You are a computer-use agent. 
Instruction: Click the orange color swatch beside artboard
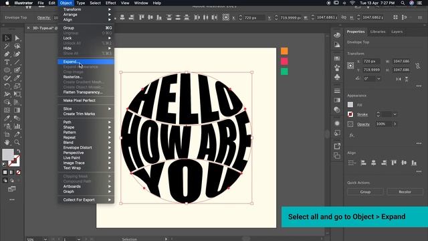(284, 51)
